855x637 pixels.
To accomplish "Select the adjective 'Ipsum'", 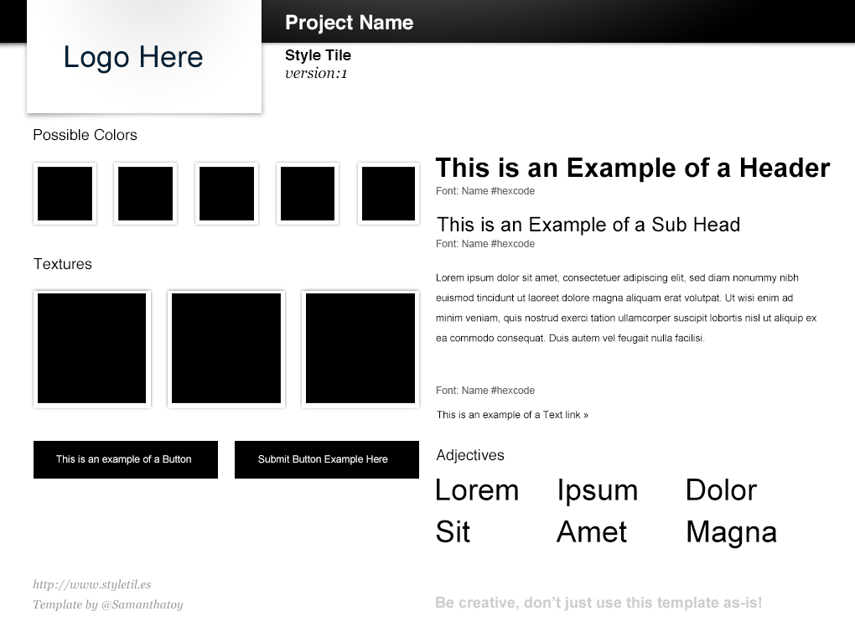I will click(597, 491).
